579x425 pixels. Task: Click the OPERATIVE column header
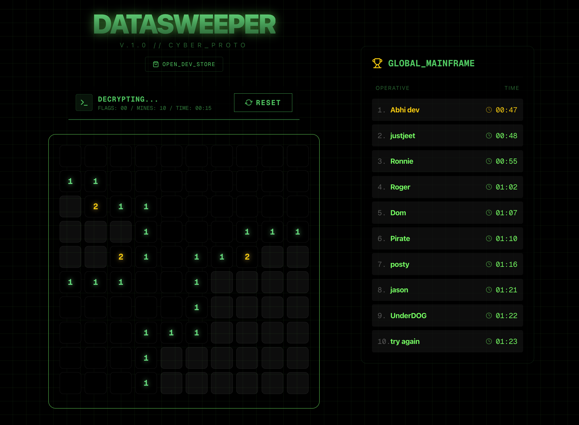[x=392, y=88]
